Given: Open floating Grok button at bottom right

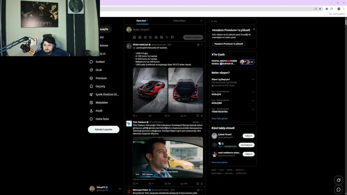Looking at the screenshot, I should point(339,180).
